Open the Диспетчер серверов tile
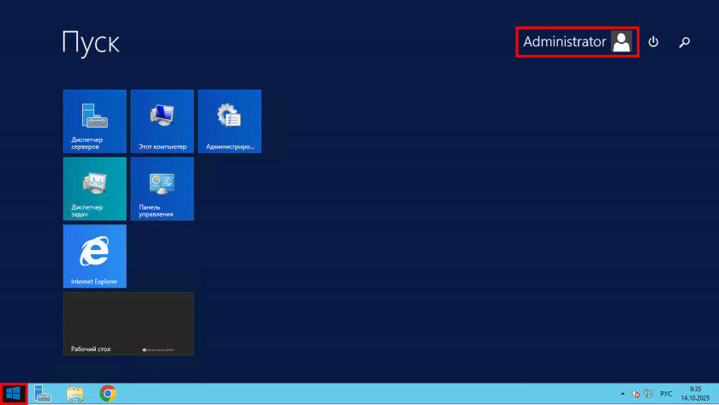719x405 pixels. pos(94,121)
